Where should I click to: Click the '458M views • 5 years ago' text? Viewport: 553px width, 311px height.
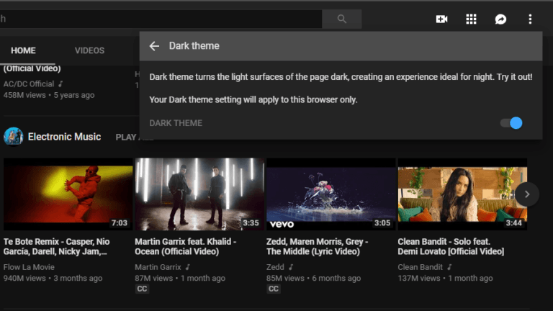tap(49, 95)
